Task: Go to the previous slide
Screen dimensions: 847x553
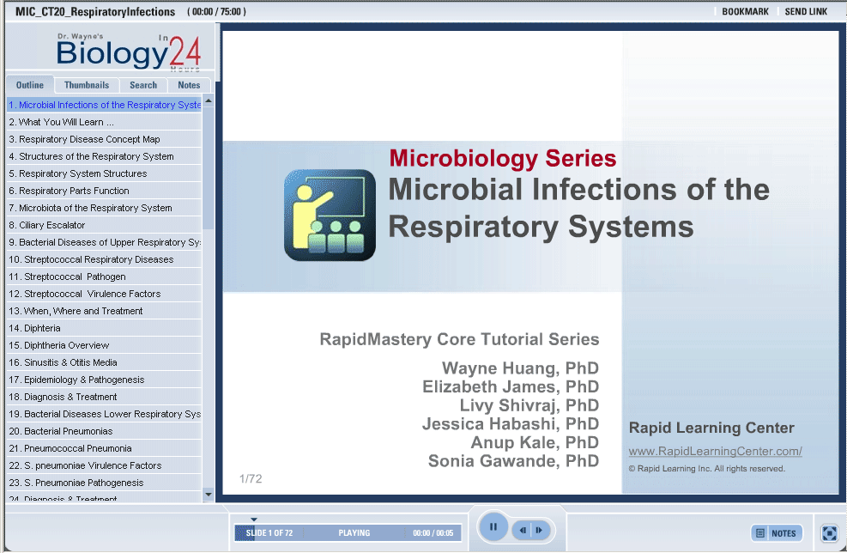Action: [523, 531]
